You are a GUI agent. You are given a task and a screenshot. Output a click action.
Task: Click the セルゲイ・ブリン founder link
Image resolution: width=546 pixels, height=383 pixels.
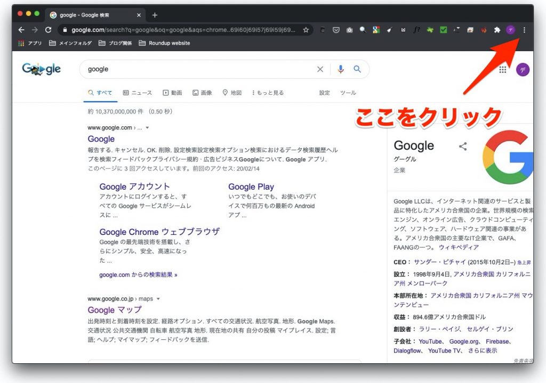(x=490, y=329)
